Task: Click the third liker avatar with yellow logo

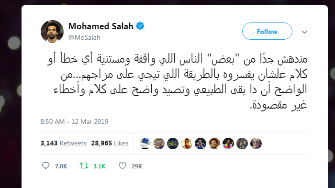Action: [173, 144]
